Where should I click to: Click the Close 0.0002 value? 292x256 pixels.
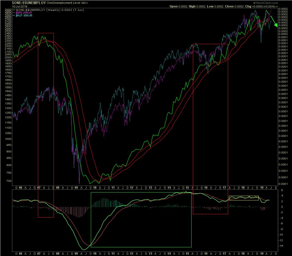click(234, 6)
